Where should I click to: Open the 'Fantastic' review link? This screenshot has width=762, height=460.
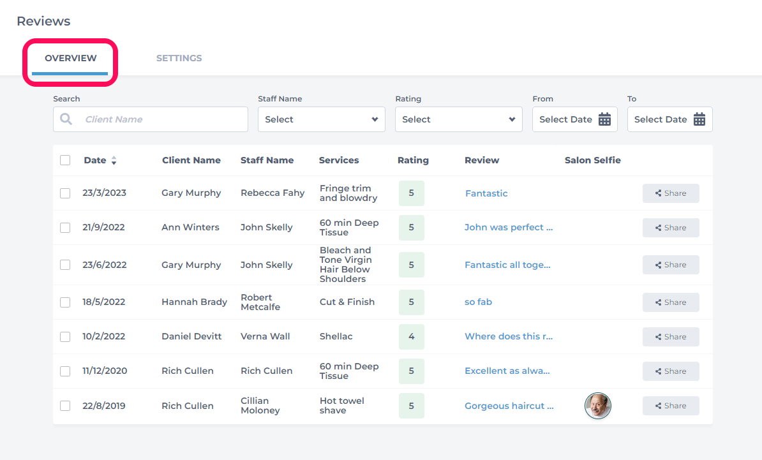pyautogui.click(x=486, y=193)
